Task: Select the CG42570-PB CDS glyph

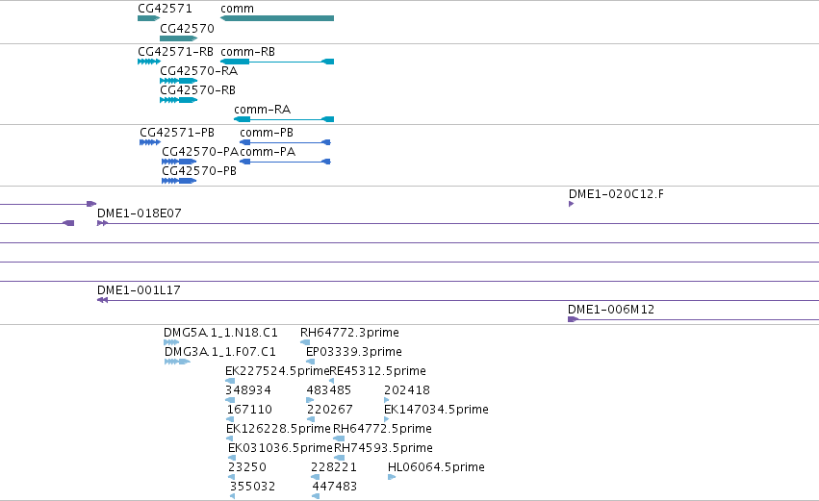Action: pyautogui.click(x=179, y=181)
